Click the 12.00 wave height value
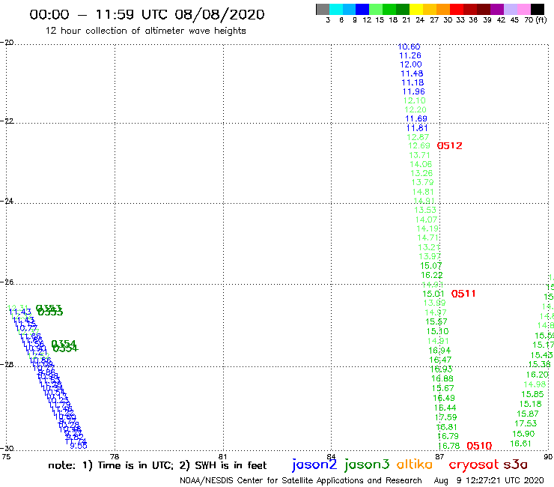The height and width of the screenshot is (487, 554). coord(411,64)
